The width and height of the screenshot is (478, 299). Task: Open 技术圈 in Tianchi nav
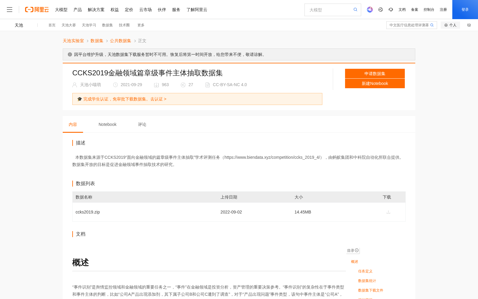coord(124,25)
